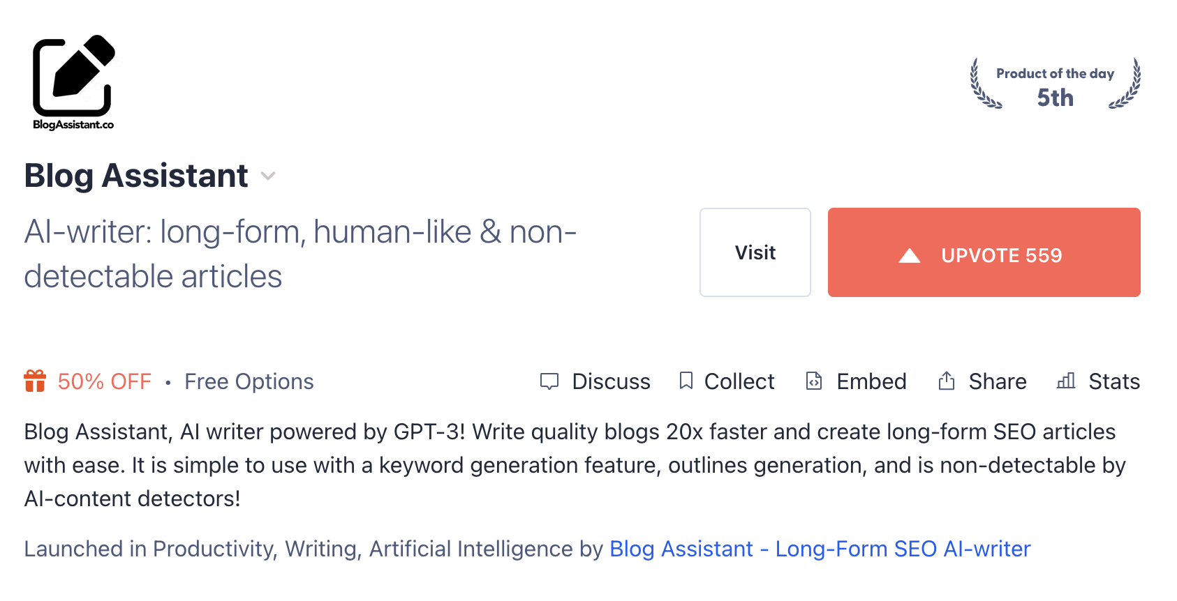
Task: Open the Embed text option
Action: tap(871, 381)
